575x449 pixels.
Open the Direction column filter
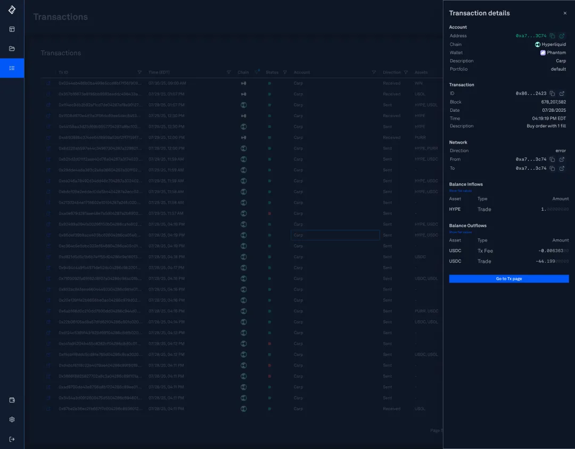[x=406, y=72]
